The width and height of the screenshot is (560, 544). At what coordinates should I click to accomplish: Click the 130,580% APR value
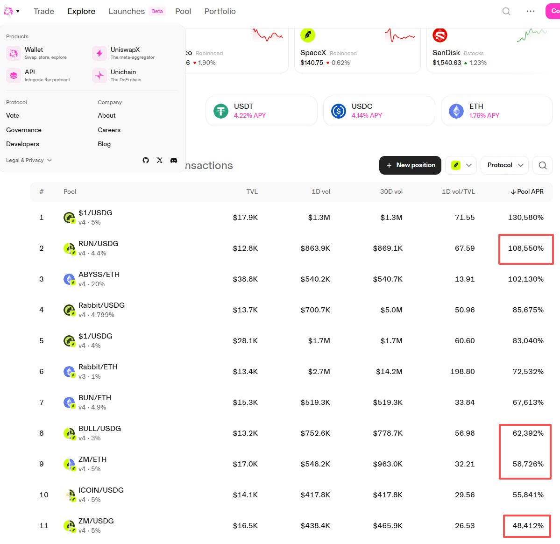click(526, 218)
